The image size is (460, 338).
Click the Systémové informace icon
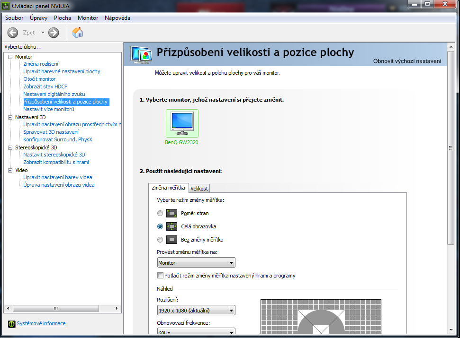pos(12,324)
